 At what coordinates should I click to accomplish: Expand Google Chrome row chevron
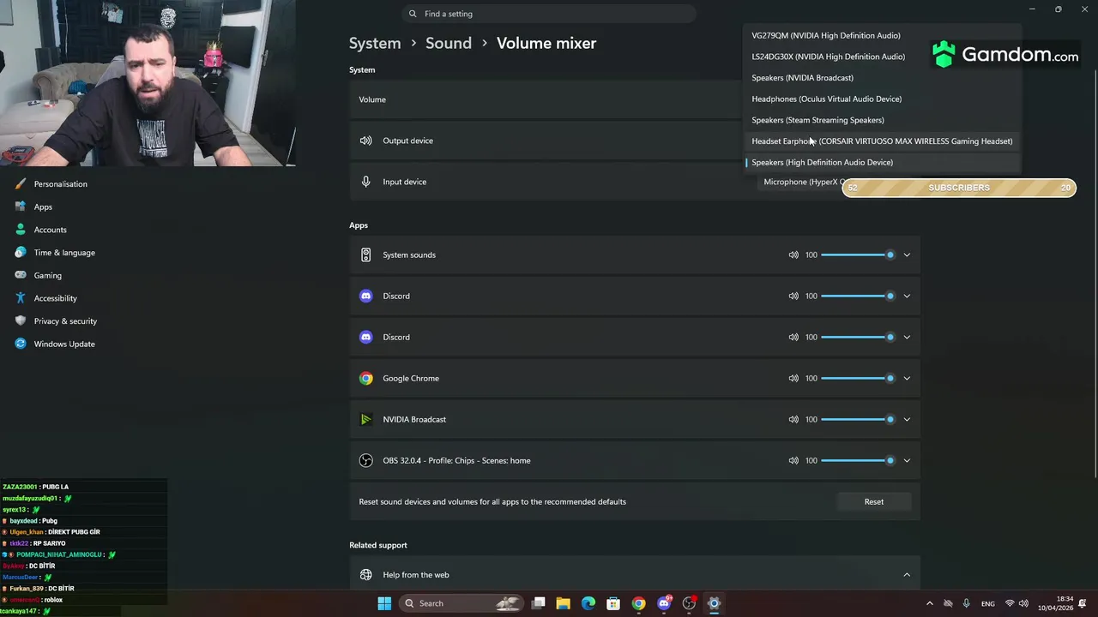coord(907,378)
